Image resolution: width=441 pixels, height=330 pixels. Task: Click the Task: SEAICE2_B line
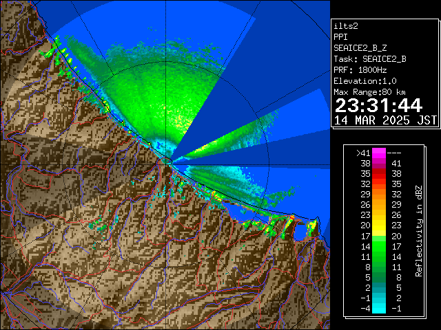coord(370,59)
